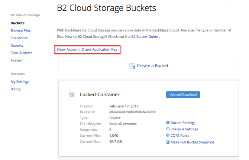Open My Settings
Image resolution: width=249 pixels, height=160 pixels.
click(x=20, y=81)
